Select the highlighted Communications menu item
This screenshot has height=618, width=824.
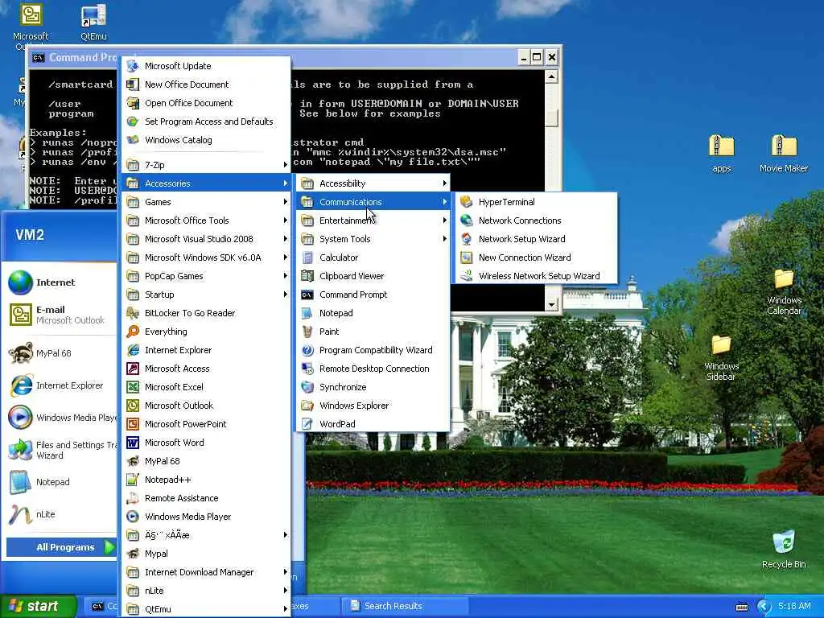tap(373, 202)
